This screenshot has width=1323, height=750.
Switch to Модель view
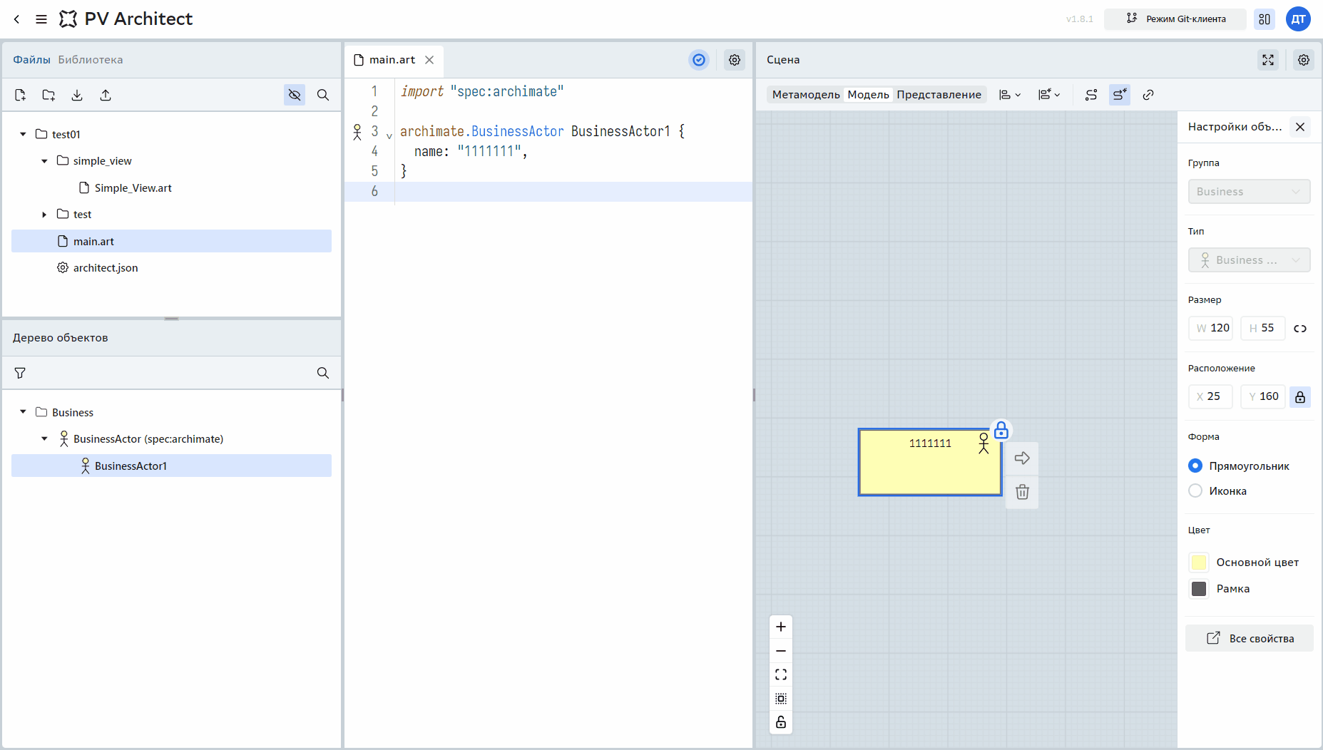coord(868,95)
